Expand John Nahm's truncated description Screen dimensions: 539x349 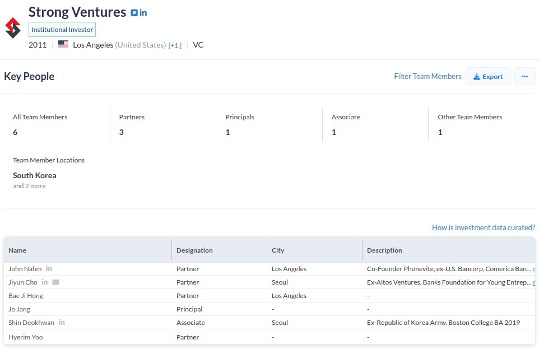click(535, 269)
